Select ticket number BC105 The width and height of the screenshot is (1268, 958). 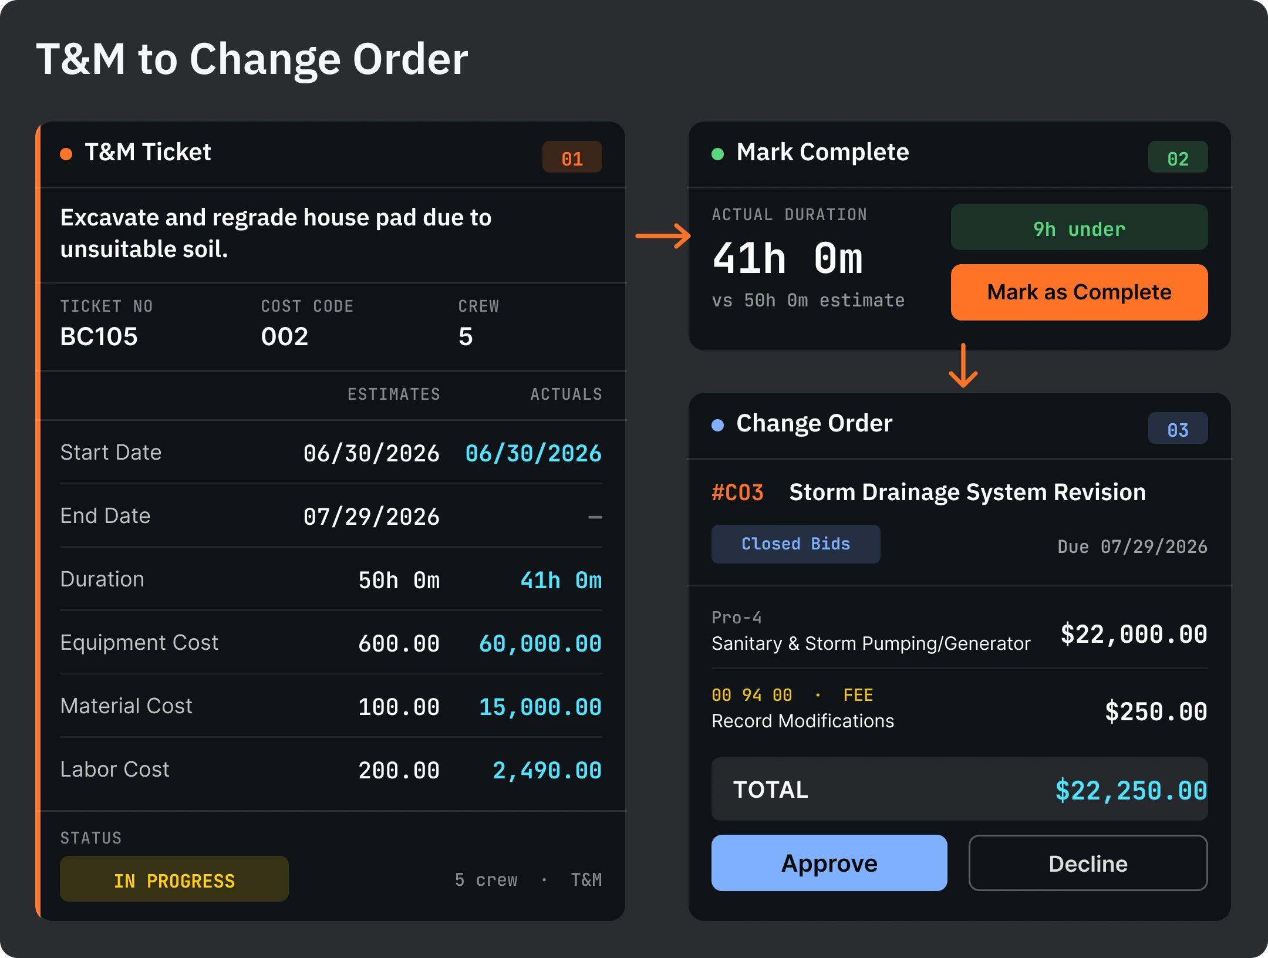(x=99, y=336)
